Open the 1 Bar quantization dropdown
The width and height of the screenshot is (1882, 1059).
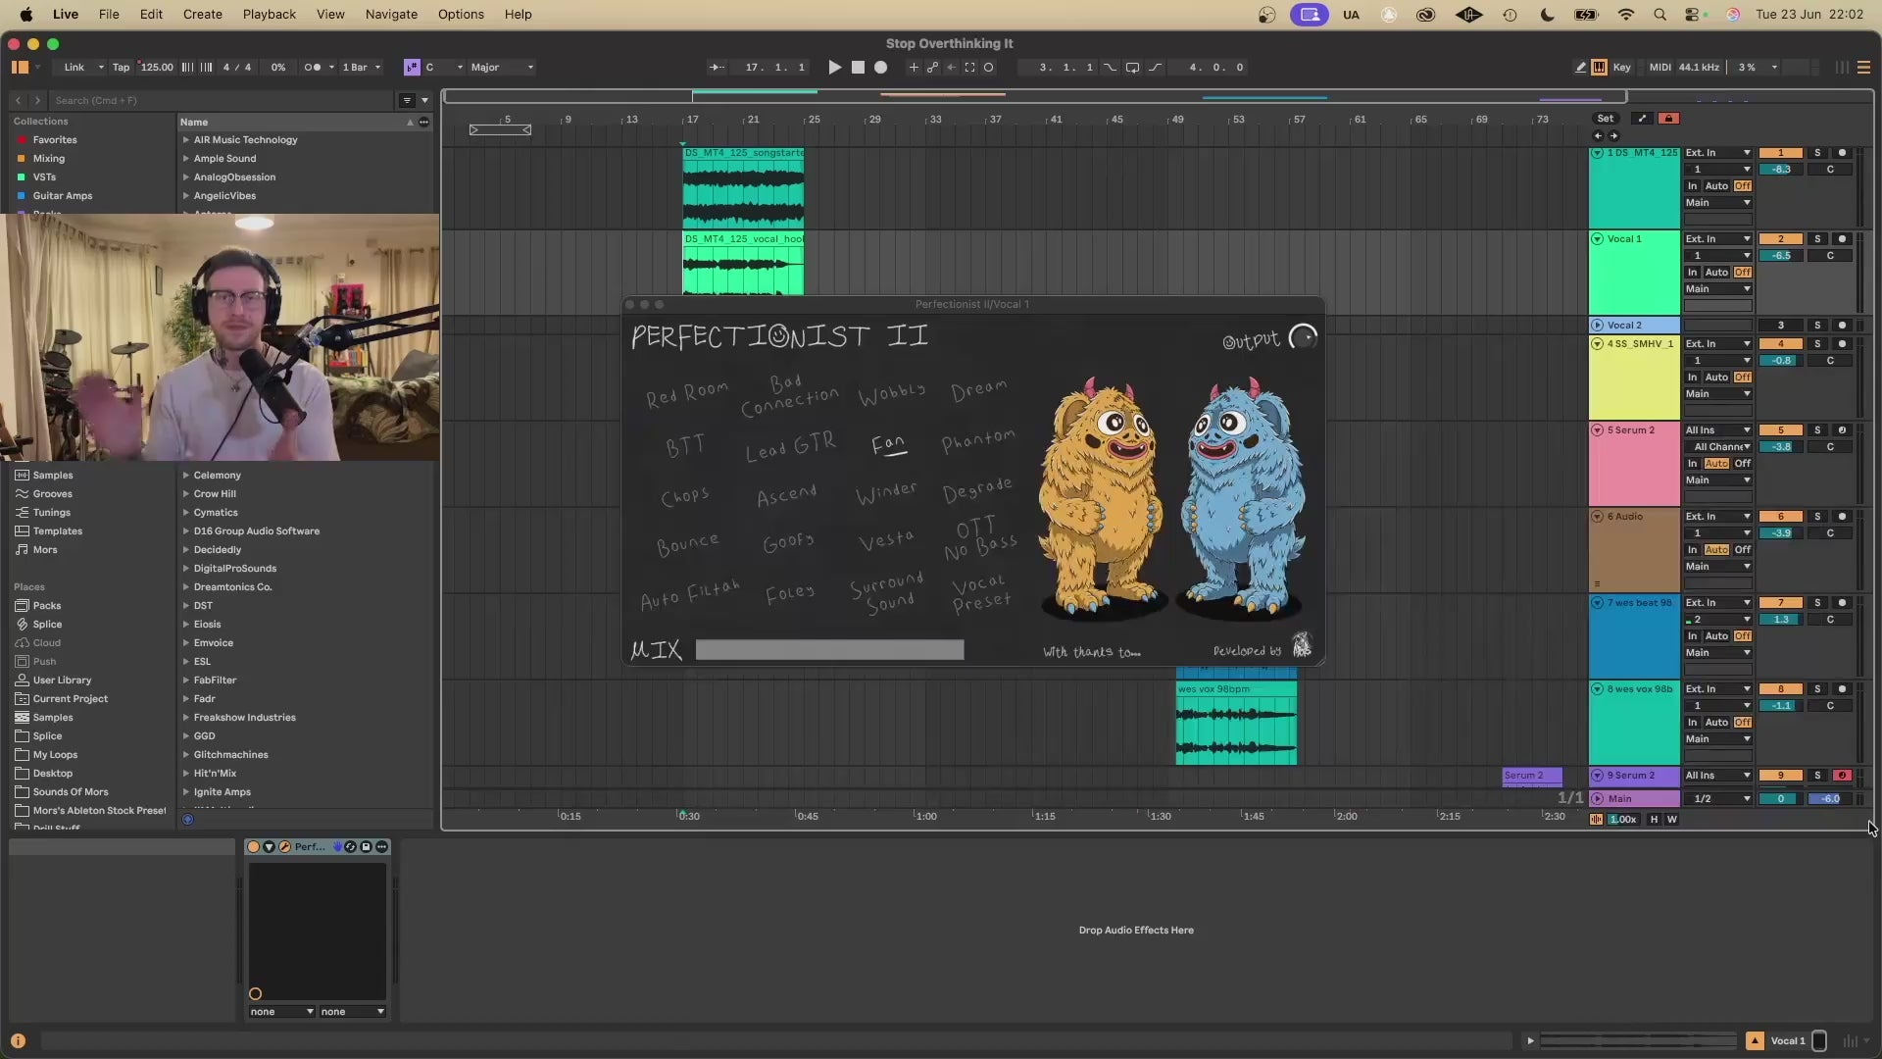click(361, 68)
